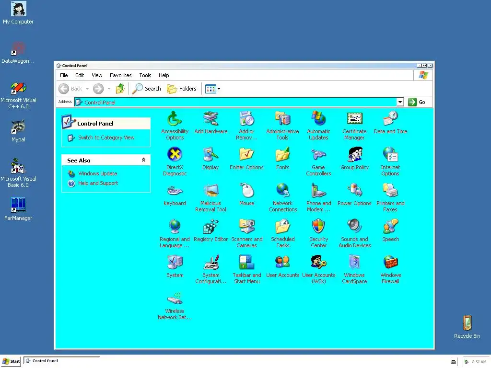The height and width of the screenshot is (368, 491).
Task: Open Scanners and Cameras icon
Action: (x=246, y=233)
